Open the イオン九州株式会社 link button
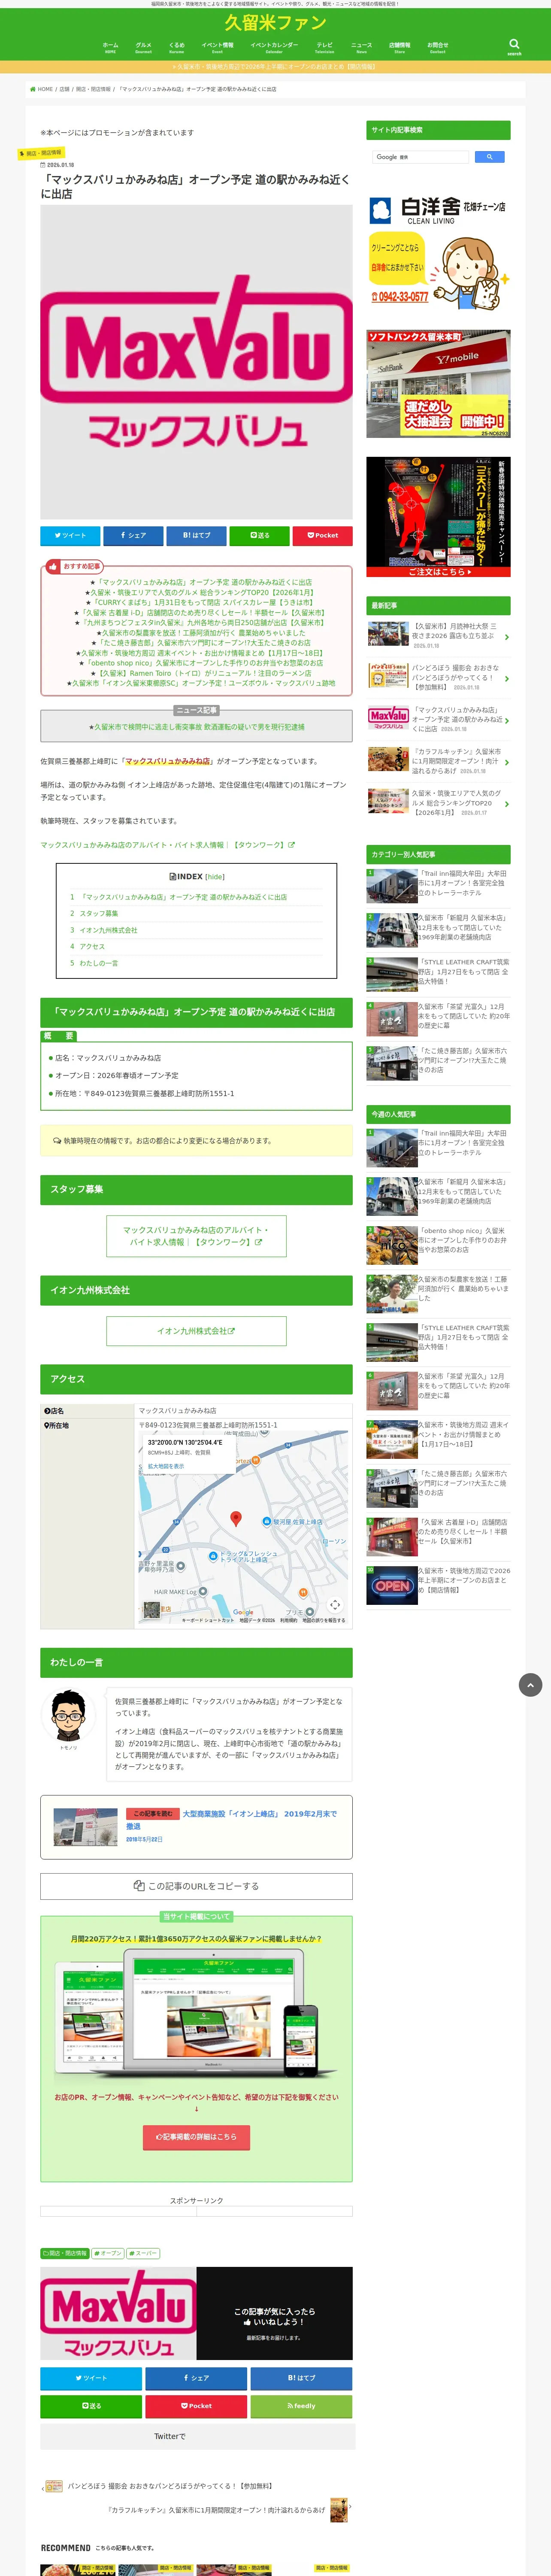The width and height of the screenshot is (551, 2576). coord(196,1331)
